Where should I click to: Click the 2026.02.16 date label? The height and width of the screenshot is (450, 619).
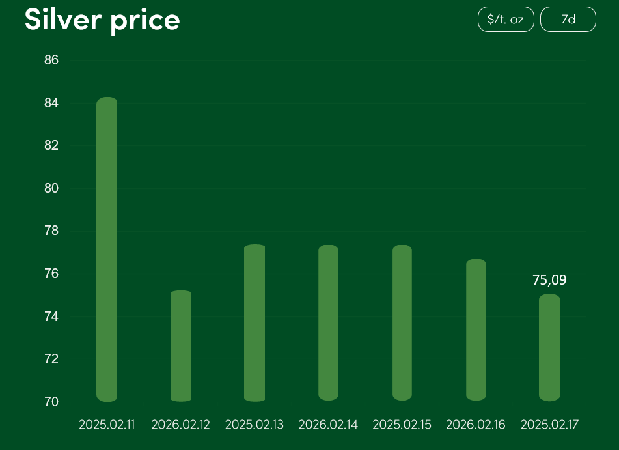[x=476, y=425]
